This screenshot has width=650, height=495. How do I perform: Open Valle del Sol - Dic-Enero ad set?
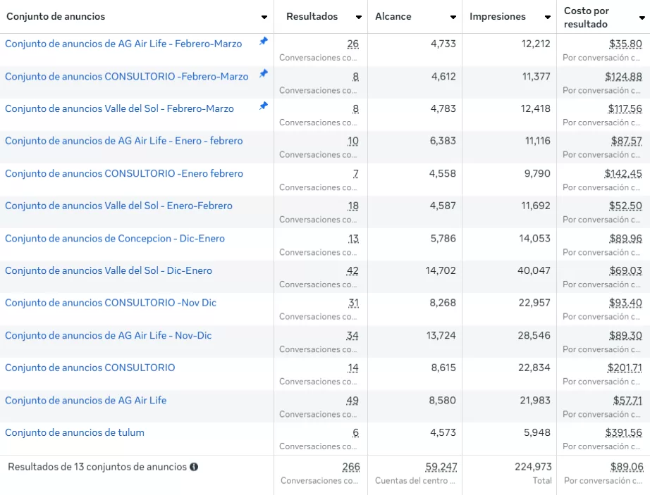pos(109,270)
